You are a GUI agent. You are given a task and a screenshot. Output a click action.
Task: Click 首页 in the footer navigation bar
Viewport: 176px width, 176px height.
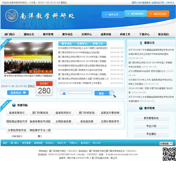(5, 143)
